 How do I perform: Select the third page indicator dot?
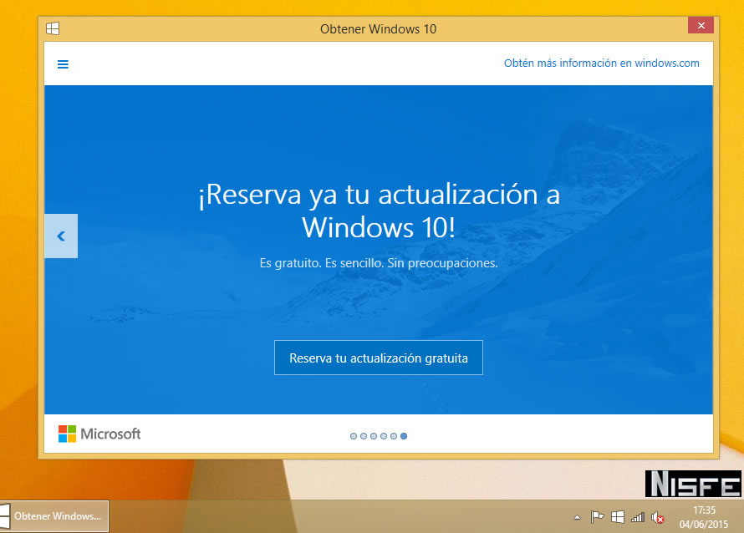click(x=374, y=436)
